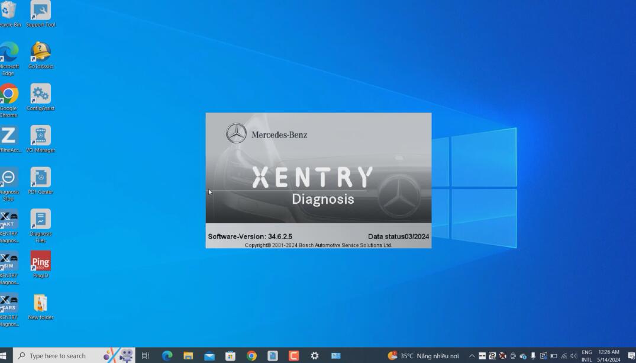Launch PingID from the desktop
The image size is (636, 363).
41,265
